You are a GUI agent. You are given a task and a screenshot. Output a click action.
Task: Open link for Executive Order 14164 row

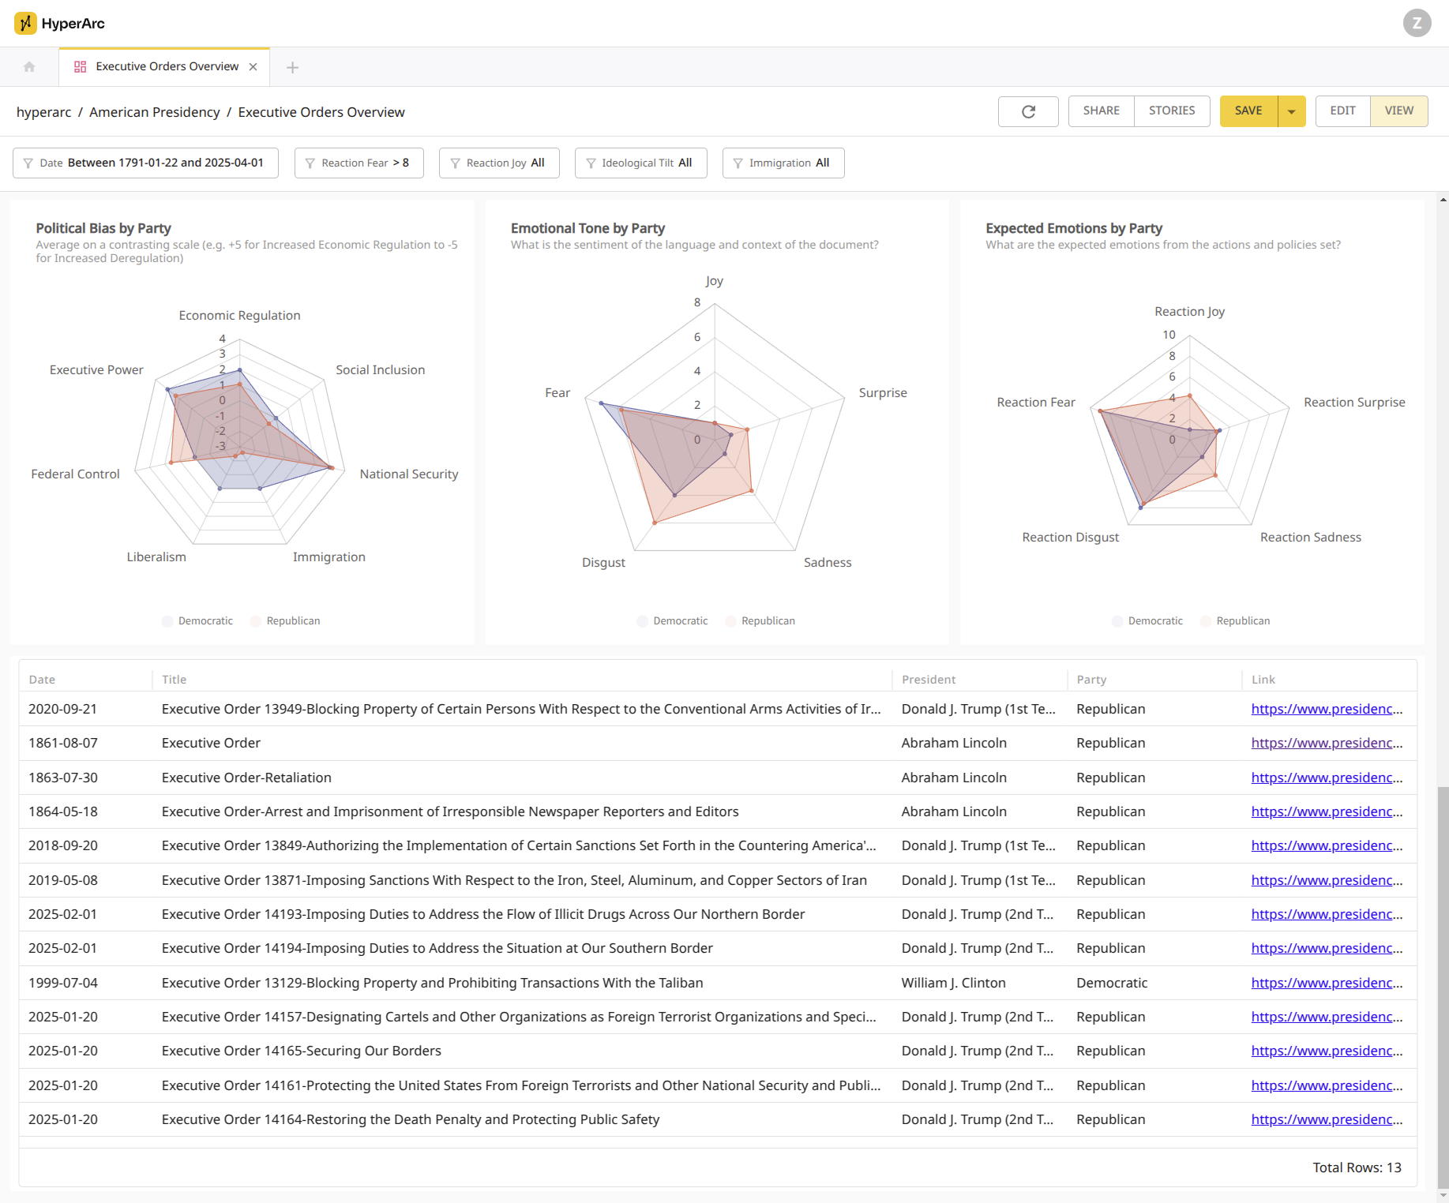pos(1327,1120)
